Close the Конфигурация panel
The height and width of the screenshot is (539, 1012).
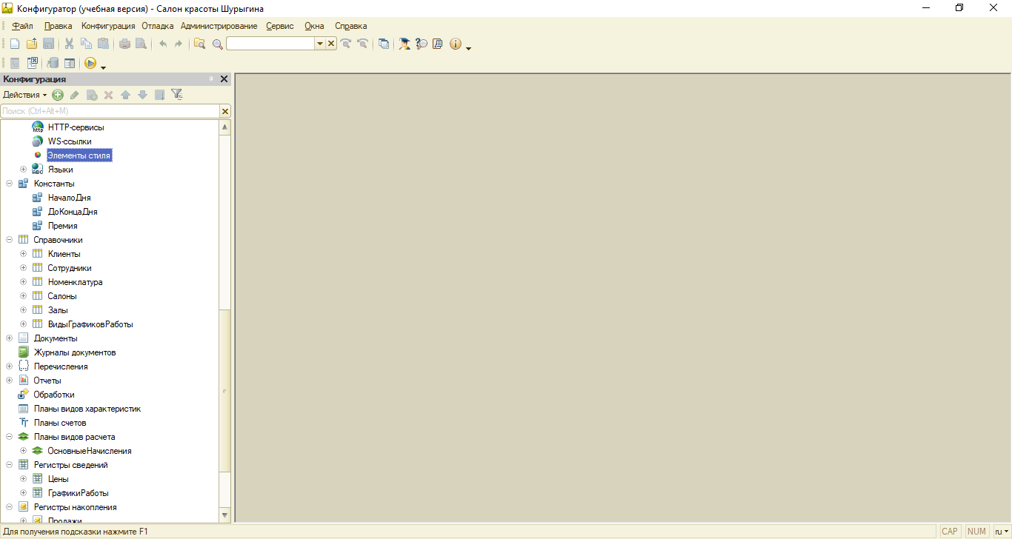click(x=224, y=79)
